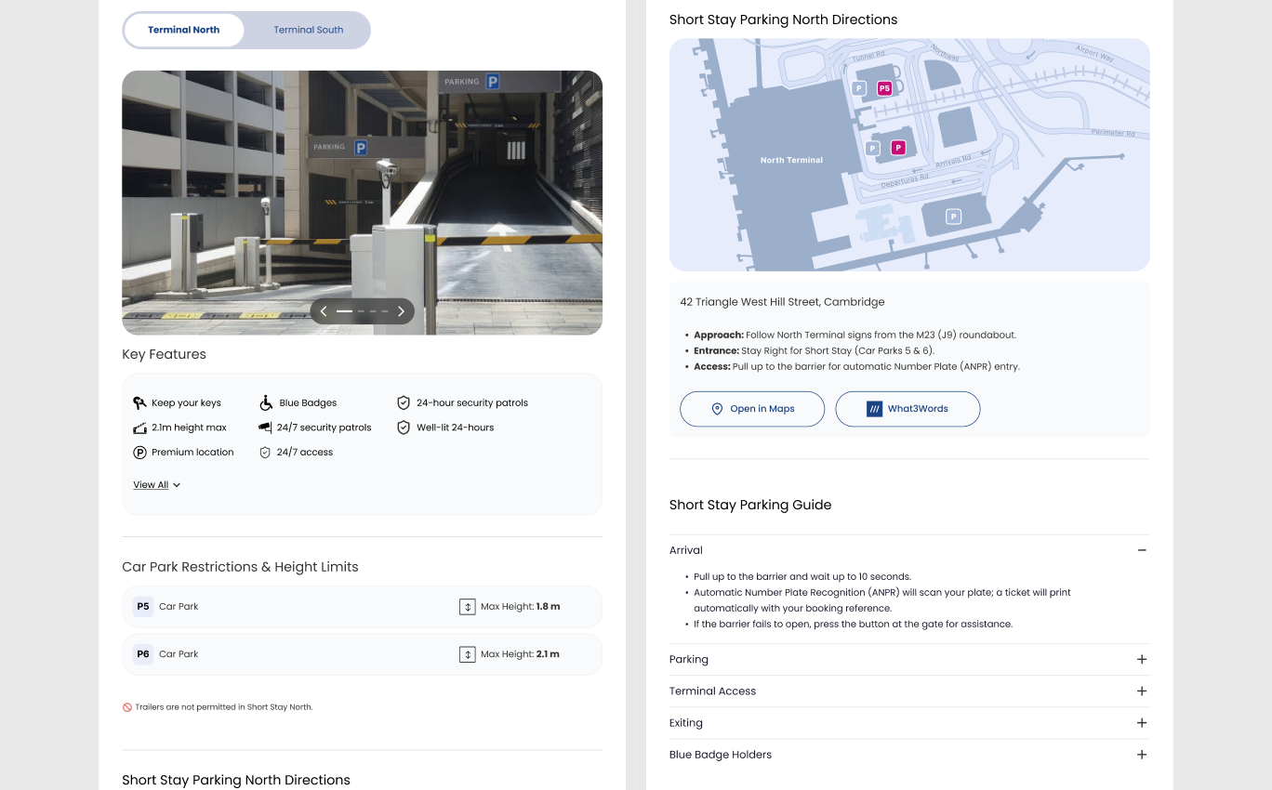
Task: Switch to the Terminal North tab
Action: coord(183,30)
